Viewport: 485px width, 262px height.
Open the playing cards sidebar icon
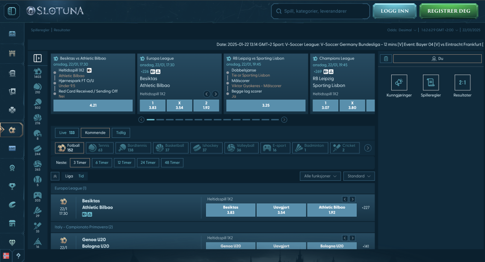pos(12,91)
